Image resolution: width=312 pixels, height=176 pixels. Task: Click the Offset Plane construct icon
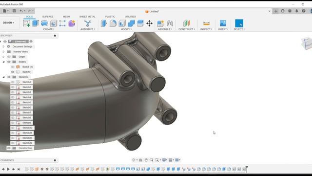click(187, 23)
